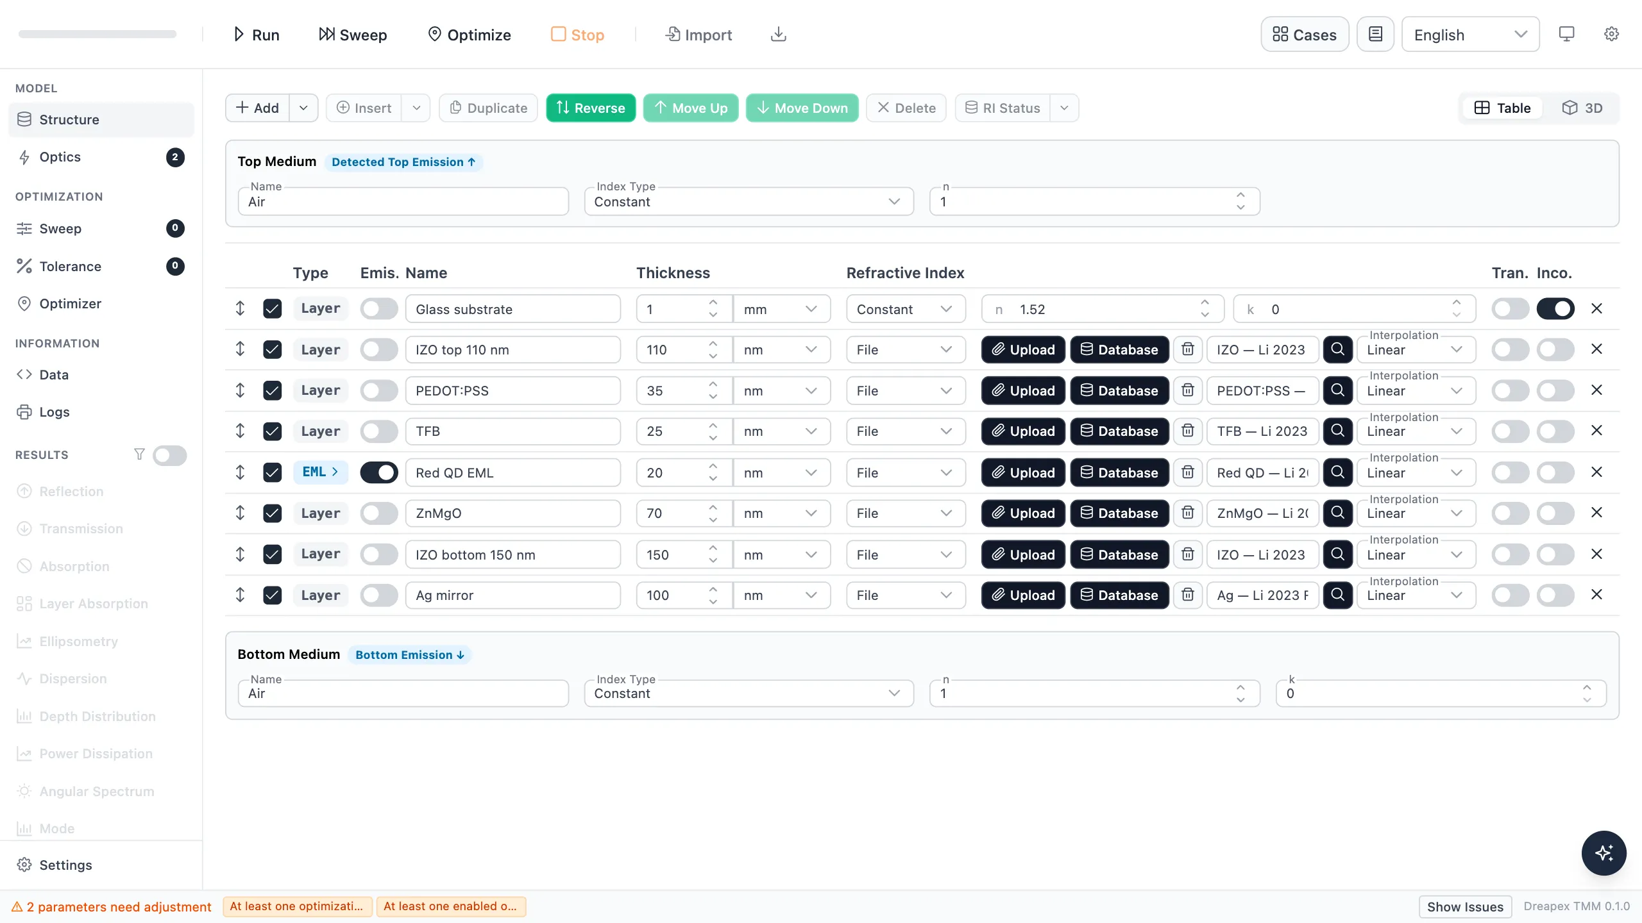Viewport: 1642px width, 923px height.
Task: Switch to the 3D view tab
Action: pyautogui.click(x=1582, y=108)
